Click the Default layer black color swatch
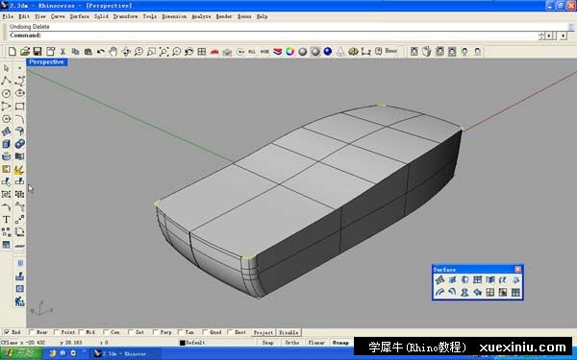 point(182,343)
